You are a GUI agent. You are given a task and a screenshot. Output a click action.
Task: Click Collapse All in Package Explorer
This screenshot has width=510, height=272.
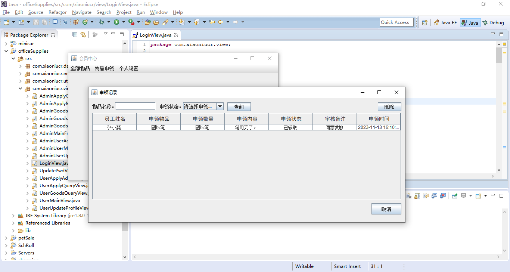point(75,34)
